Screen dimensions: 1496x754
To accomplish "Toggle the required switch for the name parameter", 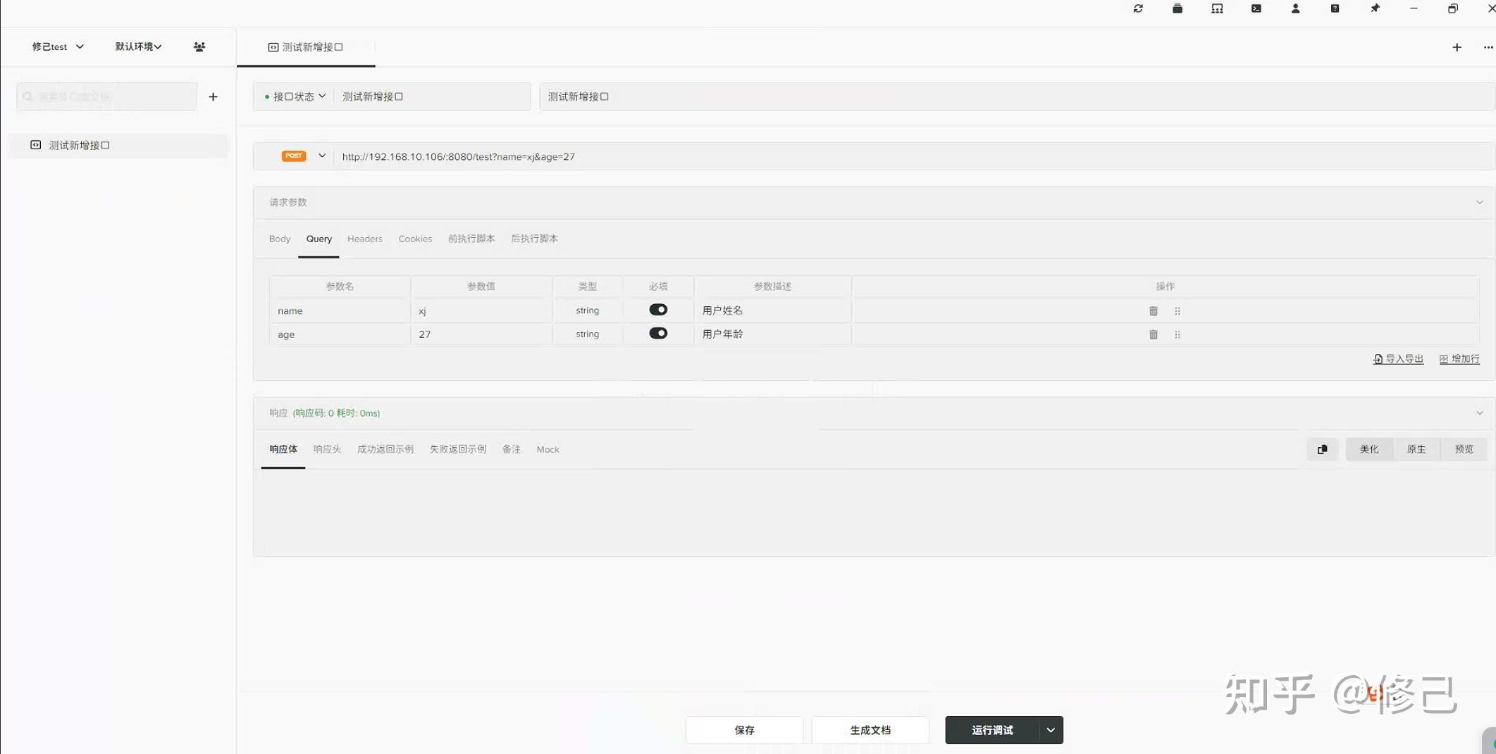I will (657, 310).
